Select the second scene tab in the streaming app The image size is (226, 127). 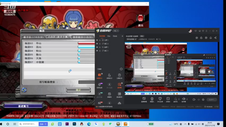109,36
